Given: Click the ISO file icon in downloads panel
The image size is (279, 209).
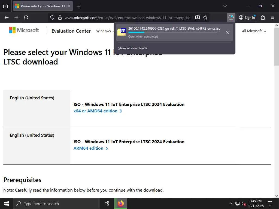Looking at the screenshot, I should 122,32.
